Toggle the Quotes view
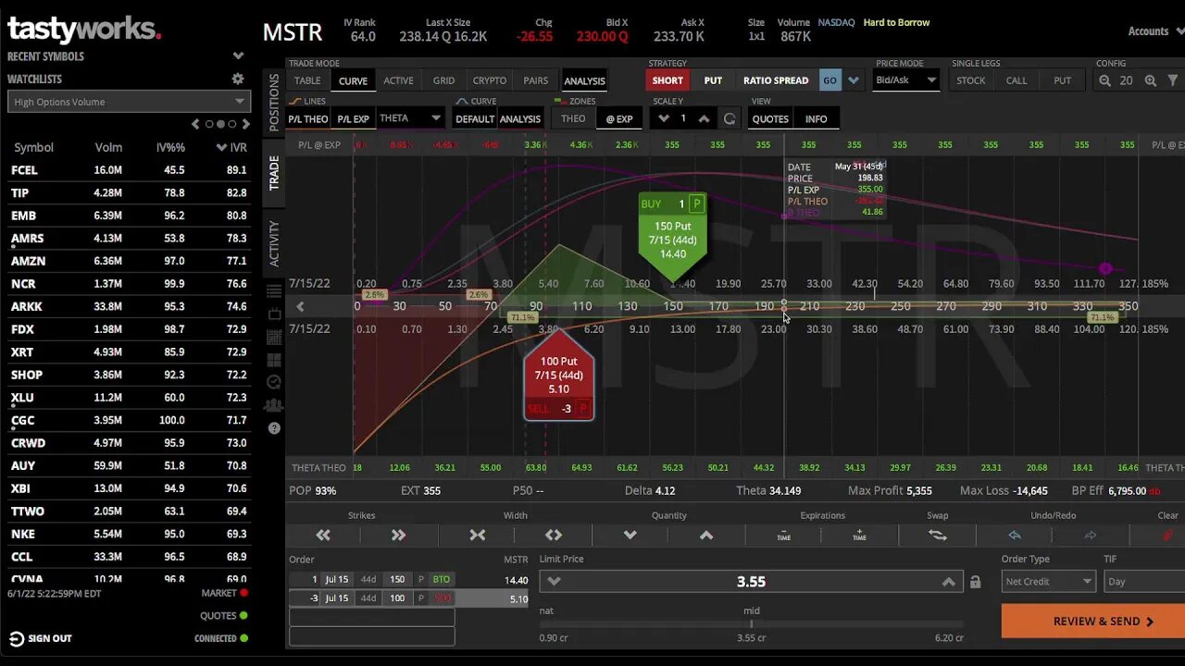Screen dimensions: 1185x666 click(770, 118)
